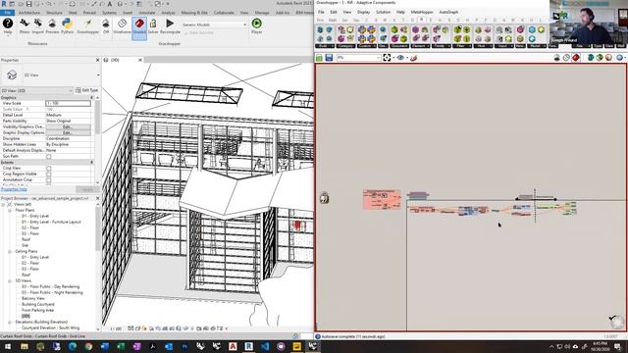The width and height of the screenshot is (628, 353).
Task: Set Grasshopper preview to Off
Action: click(106, 26)
